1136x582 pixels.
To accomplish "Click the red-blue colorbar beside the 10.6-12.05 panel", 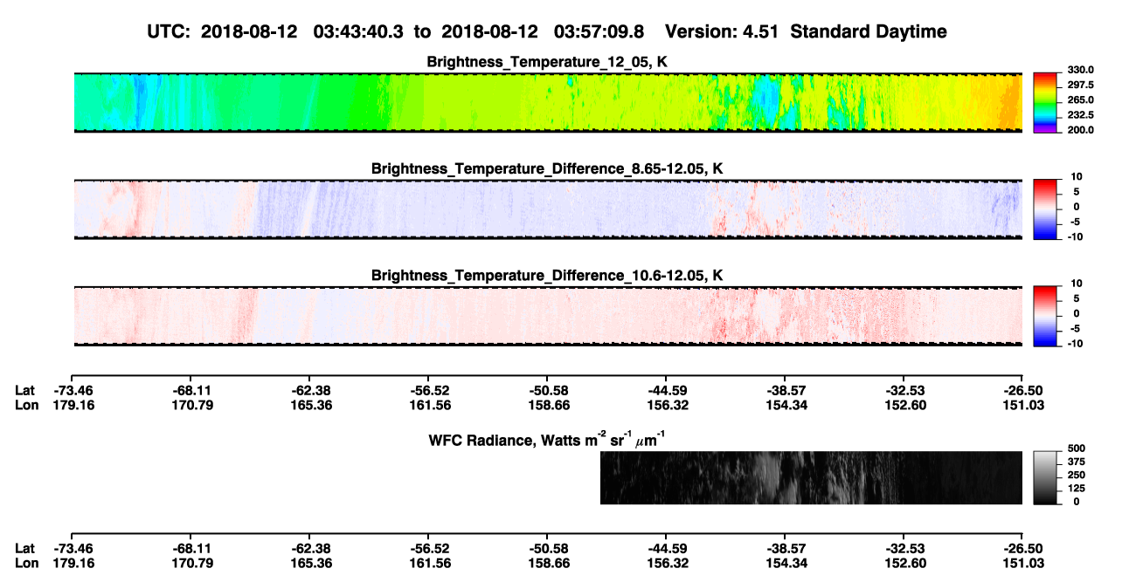I will pyautogui.click(x=1045, y=317).
